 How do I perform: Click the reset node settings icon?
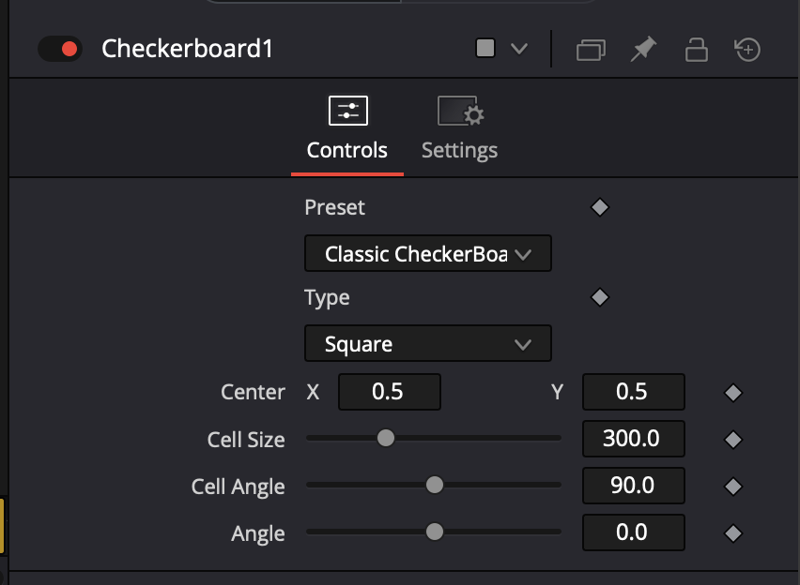coord(747,49)
